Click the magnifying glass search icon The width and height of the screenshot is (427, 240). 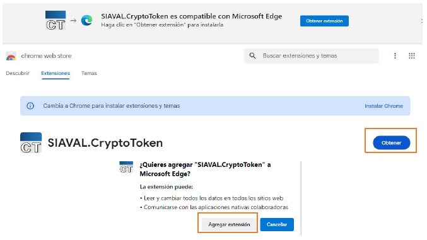click(253, 56)
